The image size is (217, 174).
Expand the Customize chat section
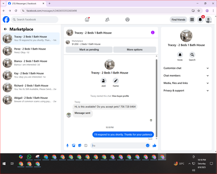(186, 68)
